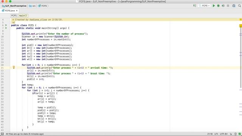This screenshot has width=242, height=136.
Task: Click the FCFS structure breadcrumb above editor
Action: click(14, 15)
